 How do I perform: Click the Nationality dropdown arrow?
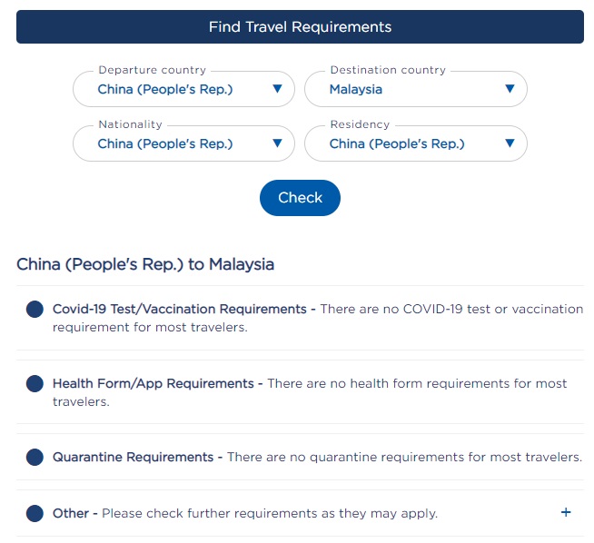(277, 143)
